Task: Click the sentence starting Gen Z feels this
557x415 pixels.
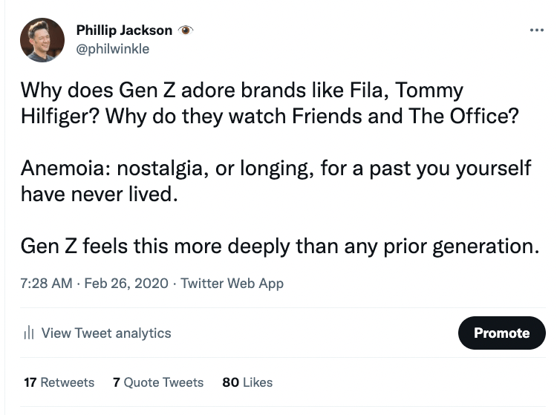Action: pyautogui.click(x=280, y=246)
